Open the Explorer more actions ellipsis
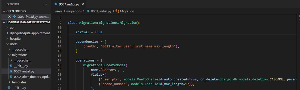The height and width of the screenshot is (90, 300). (45, 4)
